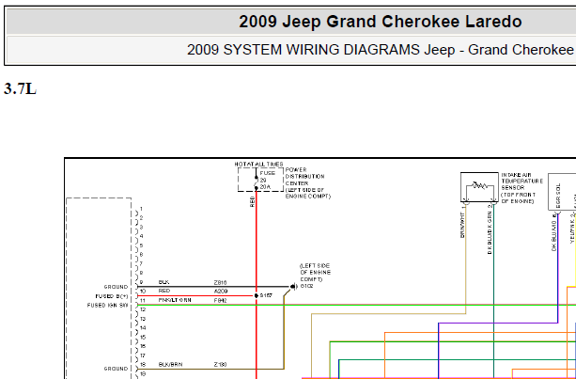This screenshot has width=576, height=379.
Task: Click the "2009 Jeep Grand Cherokee Laredo" title
Action: (x=381, y=22)
